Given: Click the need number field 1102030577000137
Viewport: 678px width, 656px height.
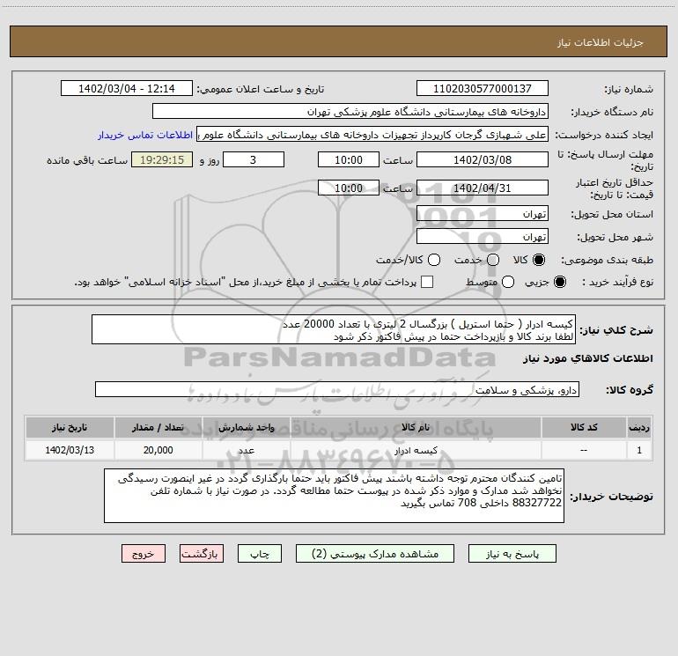Looking at the screenshot, I should tap(483, 88).
